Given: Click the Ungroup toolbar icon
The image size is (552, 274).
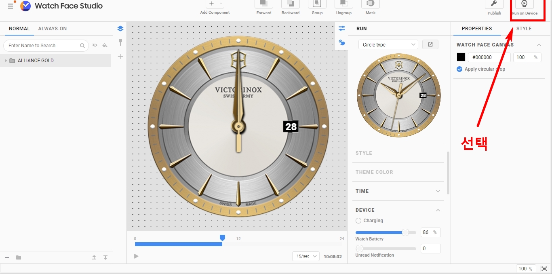Looking at the screenshot, I should pyautogui.click(x=344, y=4).
